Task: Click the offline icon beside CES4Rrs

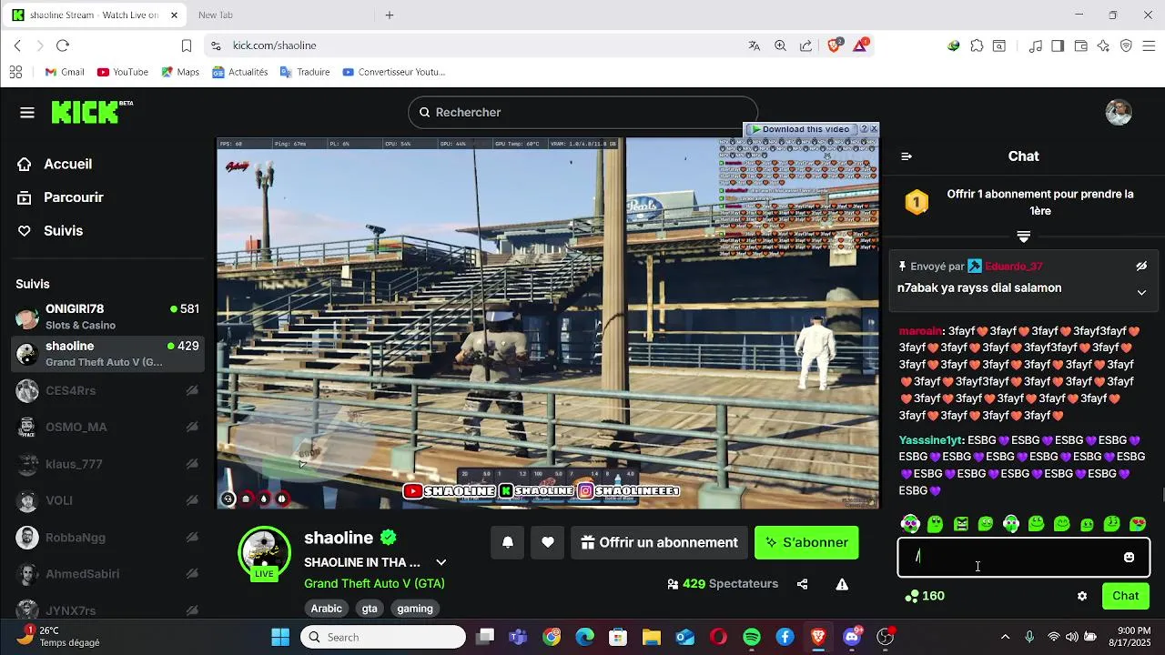Action: pyautogui.click(x=192, y=390)
